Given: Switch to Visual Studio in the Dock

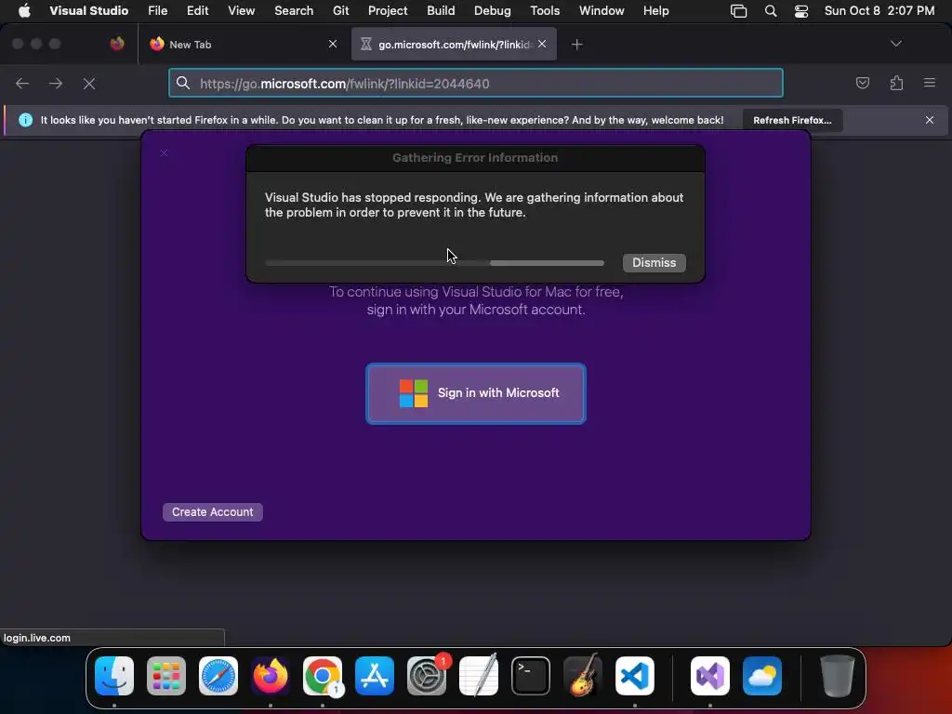Looking at the screenshot, I should (709, 676).
